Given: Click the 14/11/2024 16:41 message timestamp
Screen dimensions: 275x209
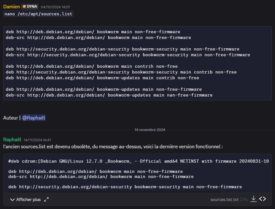Looking at the screenshot, I should (x=37, y=140).
